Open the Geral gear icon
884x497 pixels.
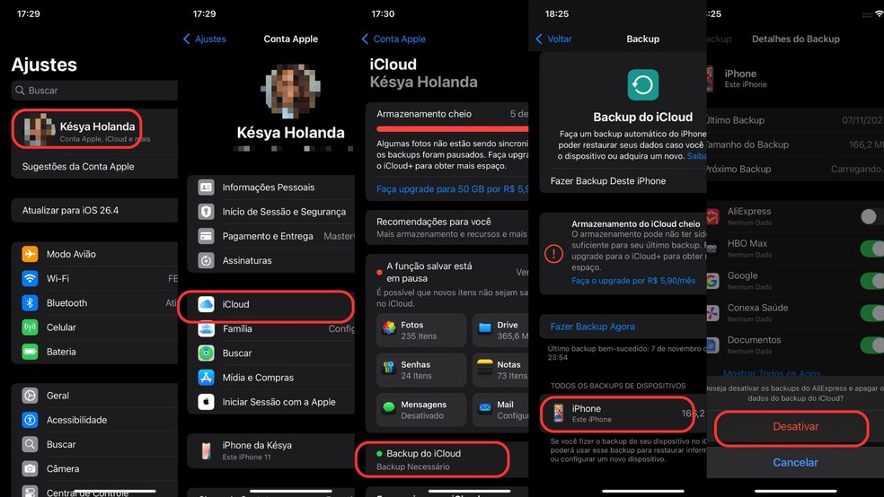tap(30, 395)
